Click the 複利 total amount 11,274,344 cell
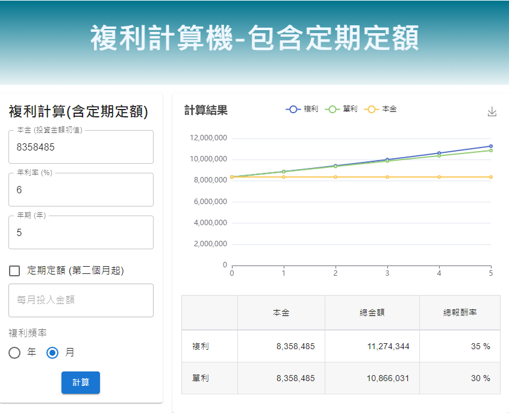 tap(372, 346)
